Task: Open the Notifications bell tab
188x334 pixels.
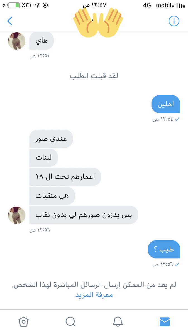Action: [118, 322]
